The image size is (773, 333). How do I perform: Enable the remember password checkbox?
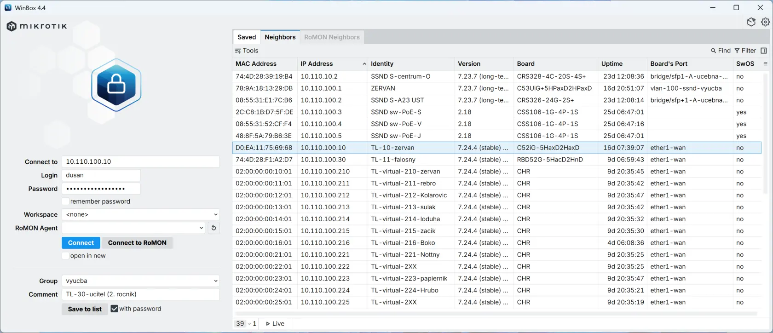[66, 201]
